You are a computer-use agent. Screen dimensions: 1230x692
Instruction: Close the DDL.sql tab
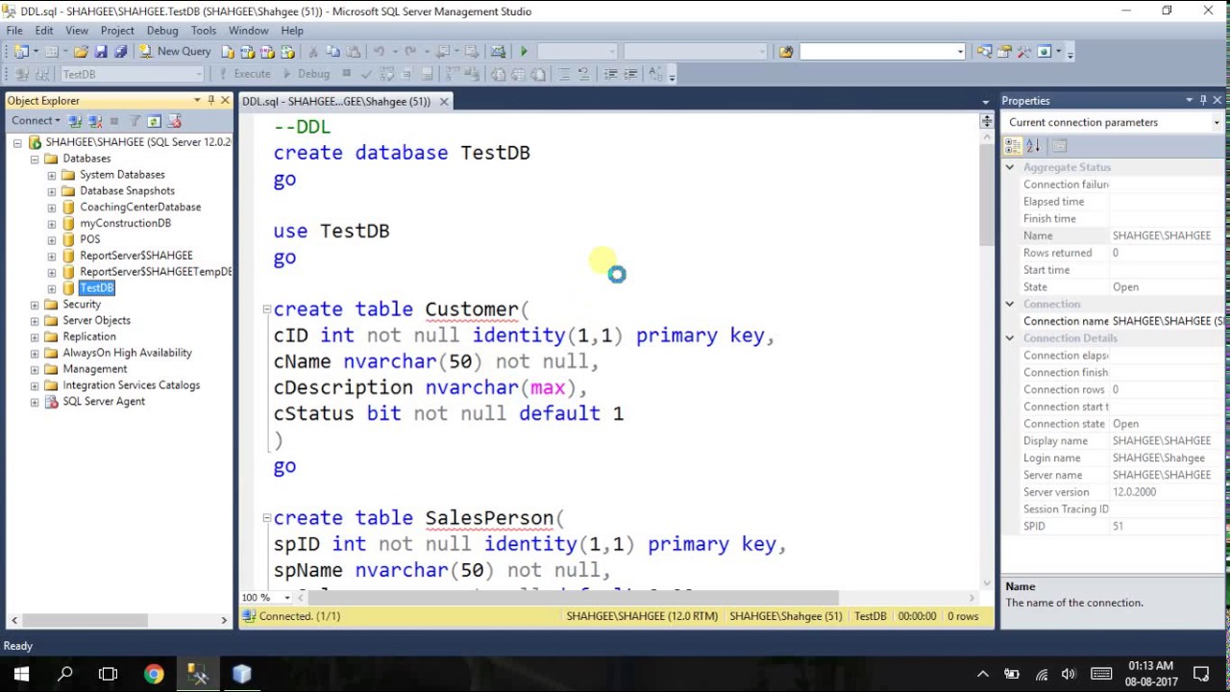pos(444,101)
